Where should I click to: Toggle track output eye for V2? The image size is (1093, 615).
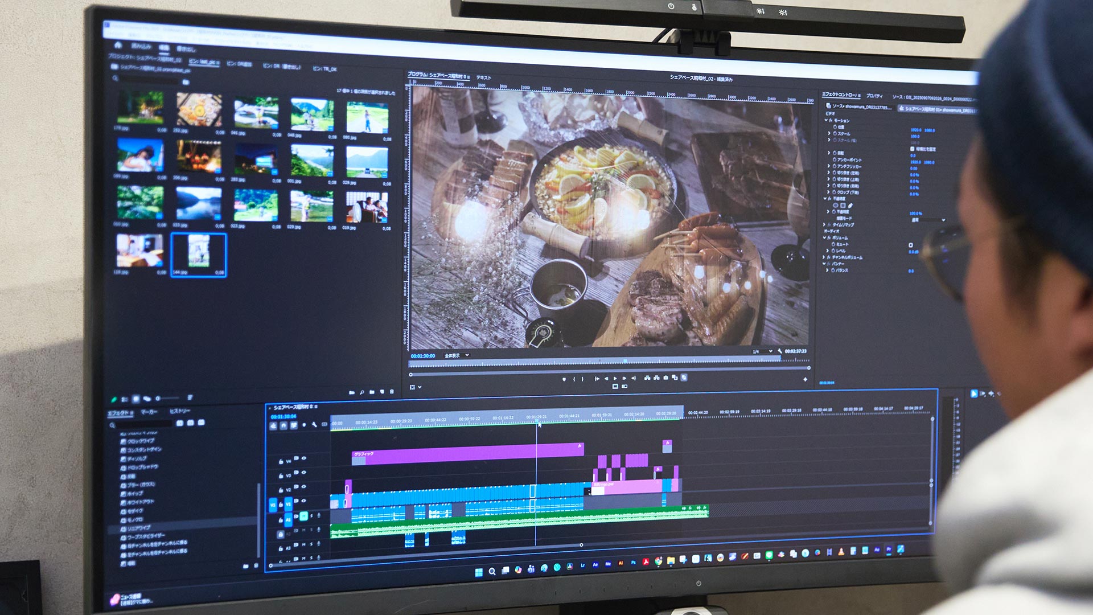coord(303,487)
